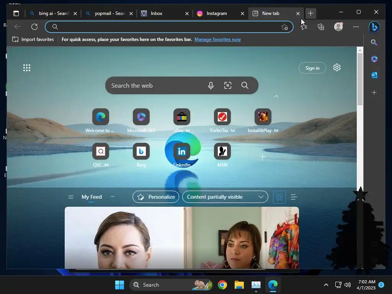Image resolution: width=392 pixels, height=294 pixels.
Task: Open the tab actions menu icon
Action: click(x=16, y=13)
